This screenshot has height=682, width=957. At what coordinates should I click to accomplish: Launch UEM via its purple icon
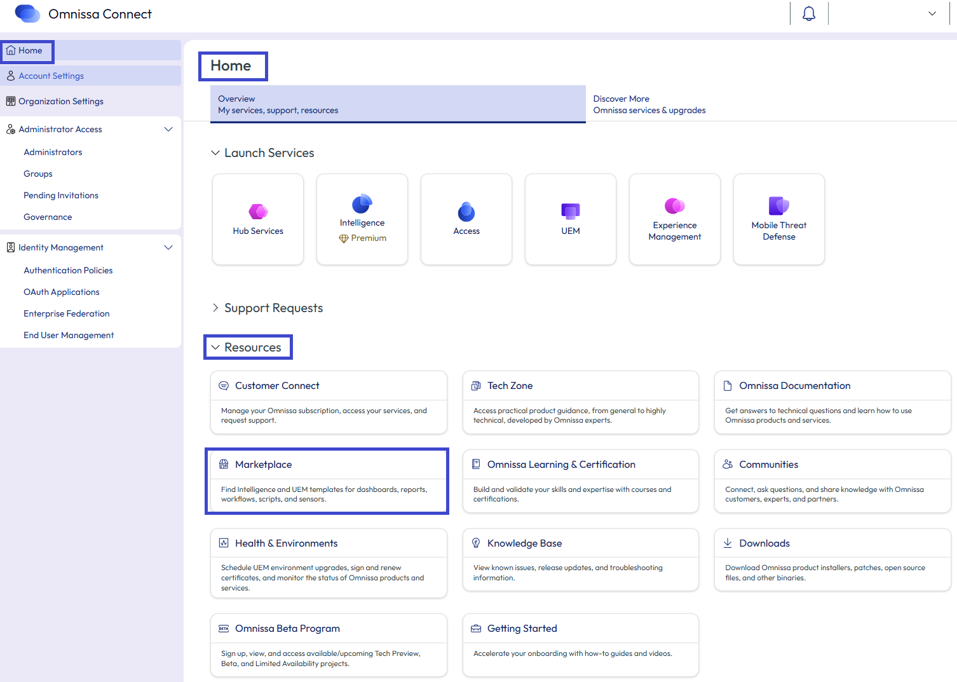click(571, 211)
